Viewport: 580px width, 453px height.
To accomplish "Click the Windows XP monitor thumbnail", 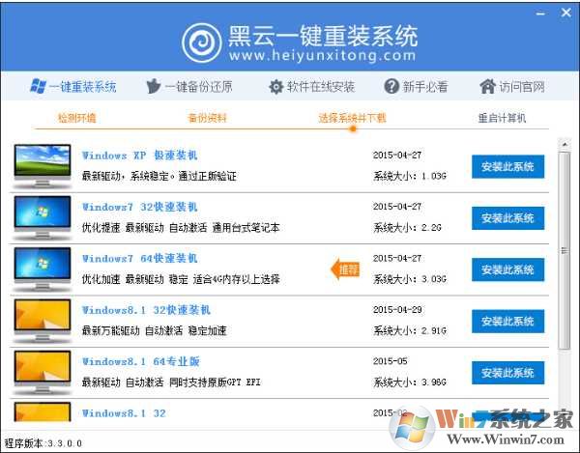I will pyautogui.click(x=43, y=166).
